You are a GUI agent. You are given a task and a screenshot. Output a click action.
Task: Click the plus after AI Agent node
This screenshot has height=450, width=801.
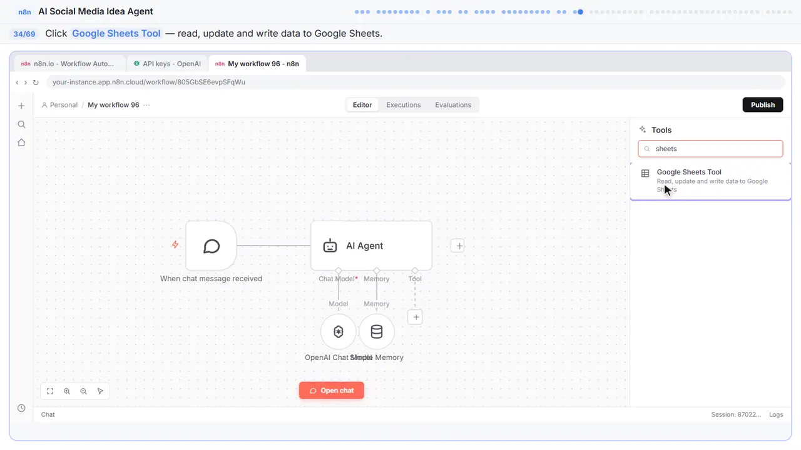(459, 246)
